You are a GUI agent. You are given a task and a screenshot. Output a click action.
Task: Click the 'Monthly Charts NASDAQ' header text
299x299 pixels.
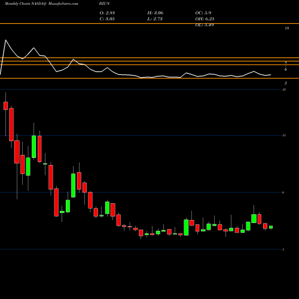point(25,4)
